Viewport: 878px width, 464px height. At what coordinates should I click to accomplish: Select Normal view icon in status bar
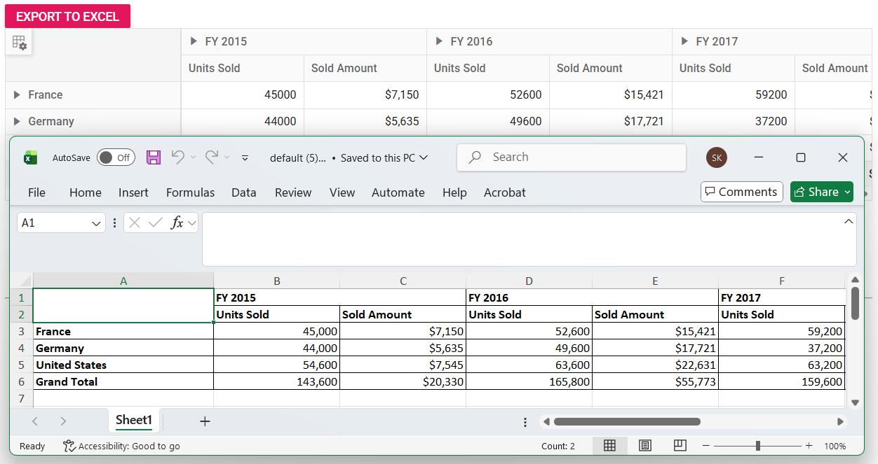(x=609, y=446)
